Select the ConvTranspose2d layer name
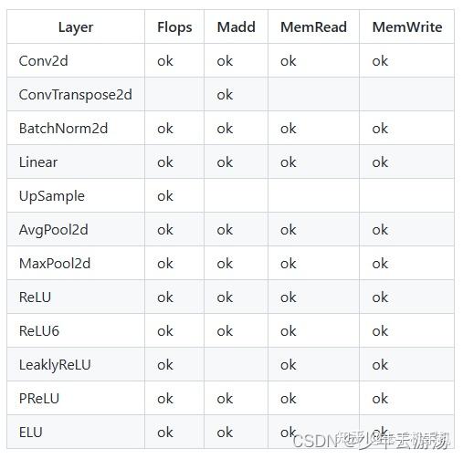Image resolution: width=463 pixels, height=459 pixels. point(76,95)
